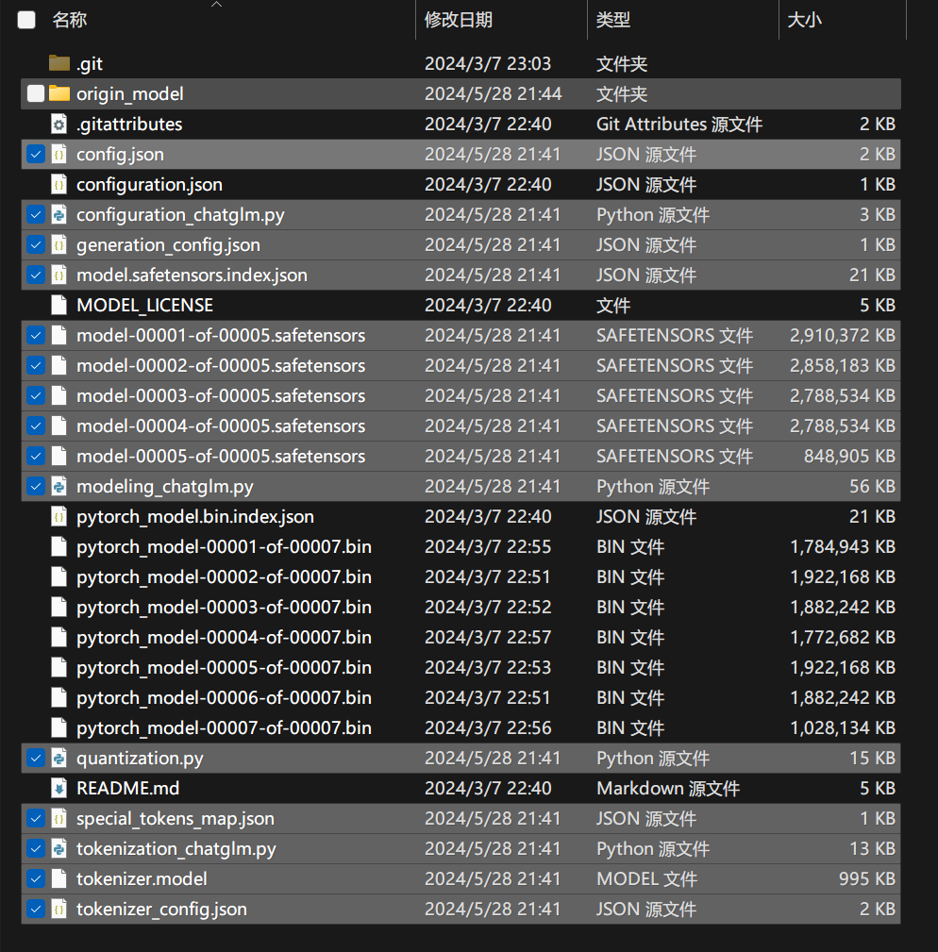
Task: Click the quantization.py Python file icon
Action: point(59,758)
